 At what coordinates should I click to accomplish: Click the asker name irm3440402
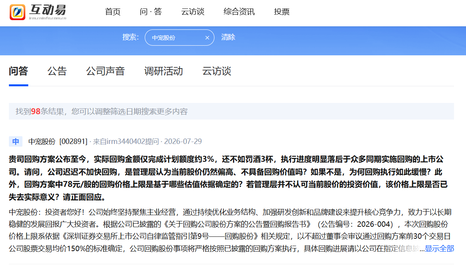tap(125, 142)
